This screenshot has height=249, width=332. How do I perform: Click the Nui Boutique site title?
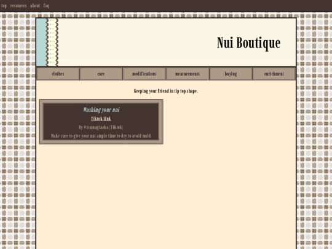249,43
